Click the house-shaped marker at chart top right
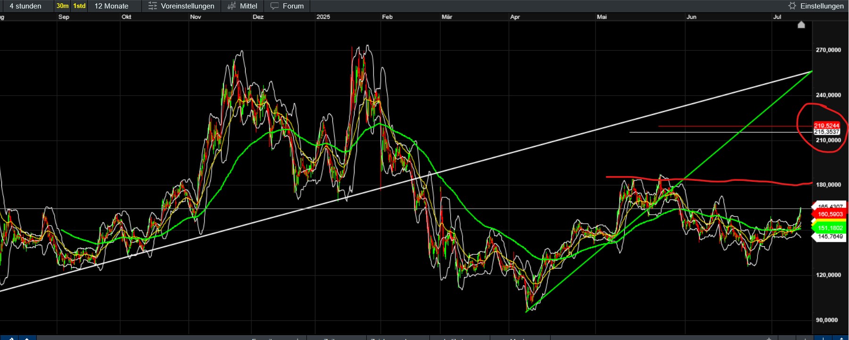The width and height of the screenshot is (849, 340). tap(801, 24)
